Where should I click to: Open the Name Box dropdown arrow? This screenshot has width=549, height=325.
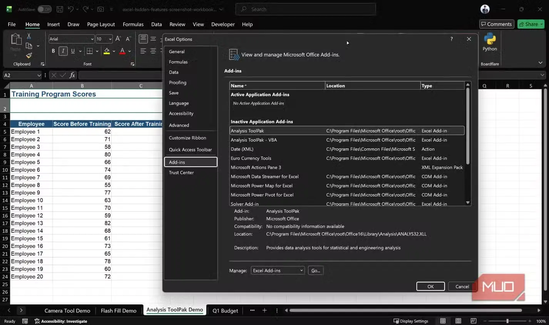pos(39,75)
